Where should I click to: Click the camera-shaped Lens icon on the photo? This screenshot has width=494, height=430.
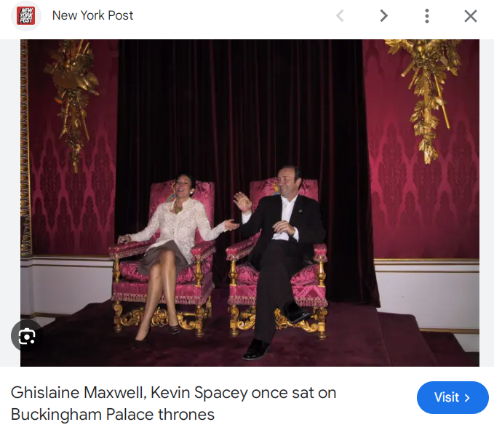click(27, 336)
